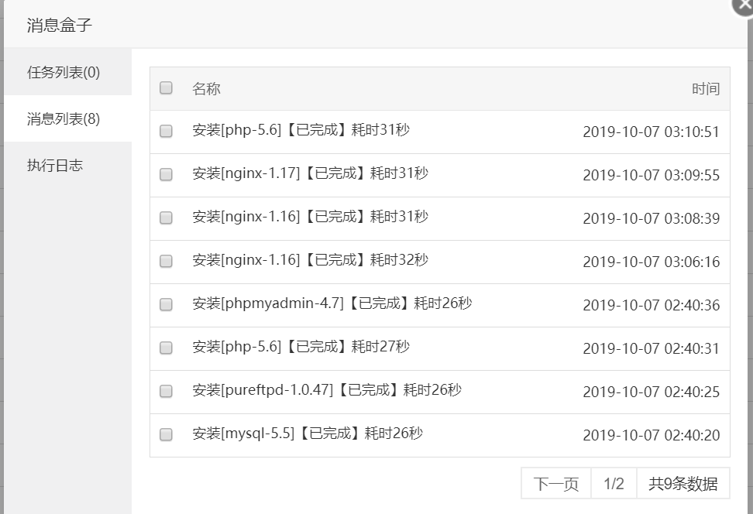Check the nginx-1.16 message from 03:08:39

166,218
